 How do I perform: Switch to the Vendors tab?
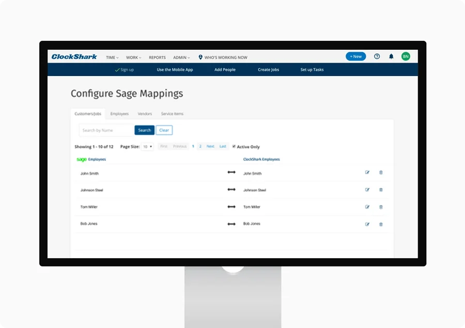(x=145, y=114)
